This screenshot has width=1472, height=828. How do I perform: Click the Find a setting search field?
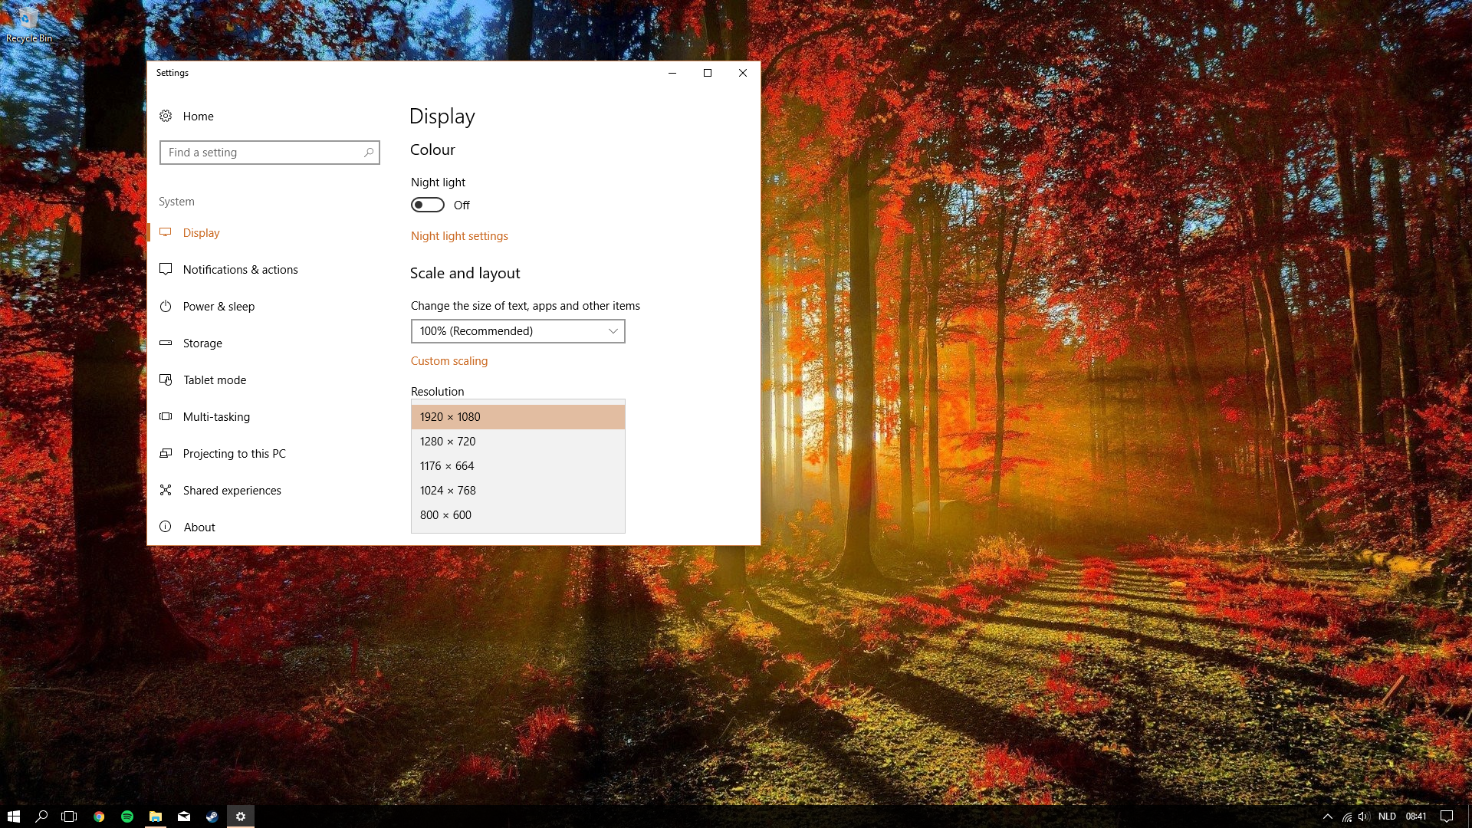261,153
